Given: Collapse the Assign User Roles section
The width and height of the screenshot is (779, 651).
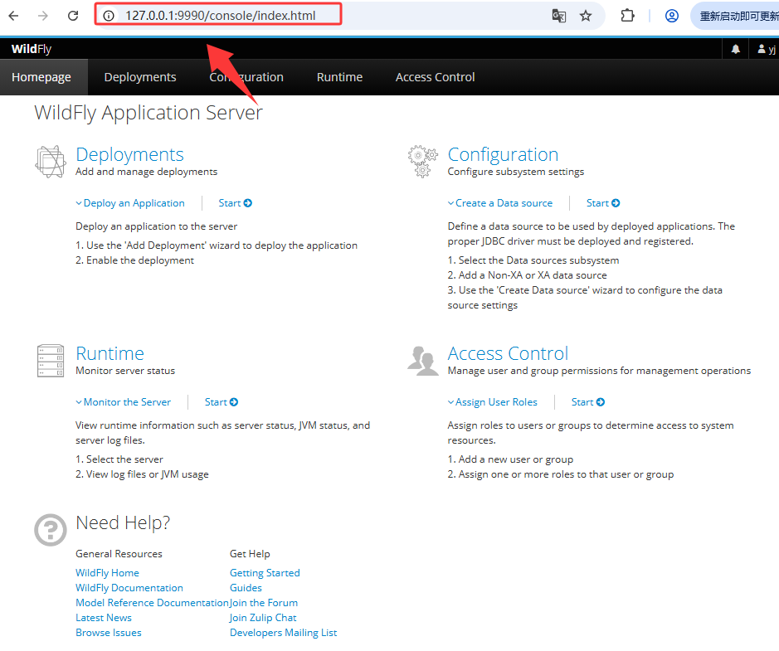Looking at the screenshot, I should pyautogui.click(x=493, y=402).
